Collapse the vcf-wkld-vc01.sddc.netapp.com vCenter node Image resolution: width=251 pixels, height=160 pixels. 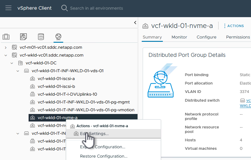click(x=5, y=55)
